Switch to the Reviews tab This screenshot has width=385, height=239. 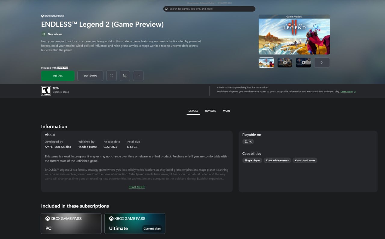click(210, 111)
